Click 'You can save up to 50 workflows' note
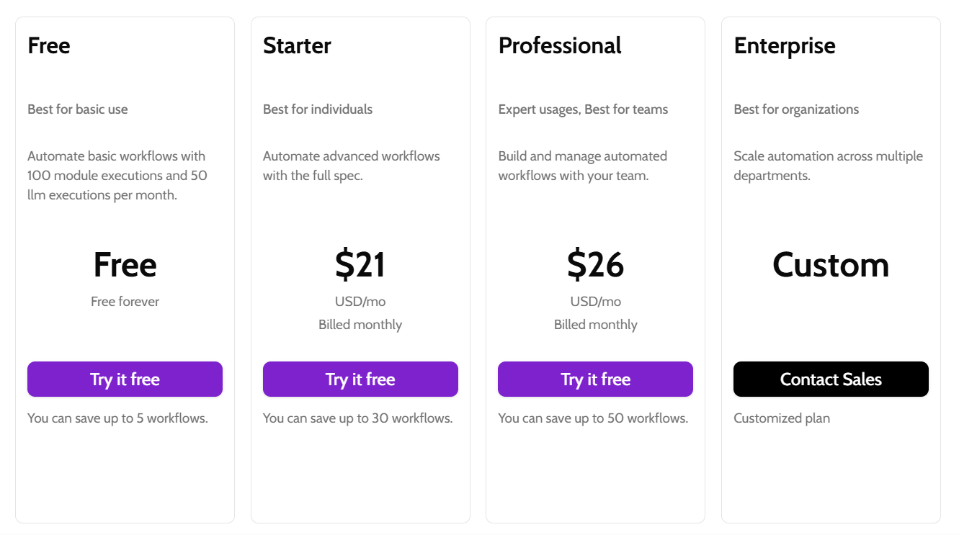The height and width of the screenshot is (535, 959). [593, 418]
